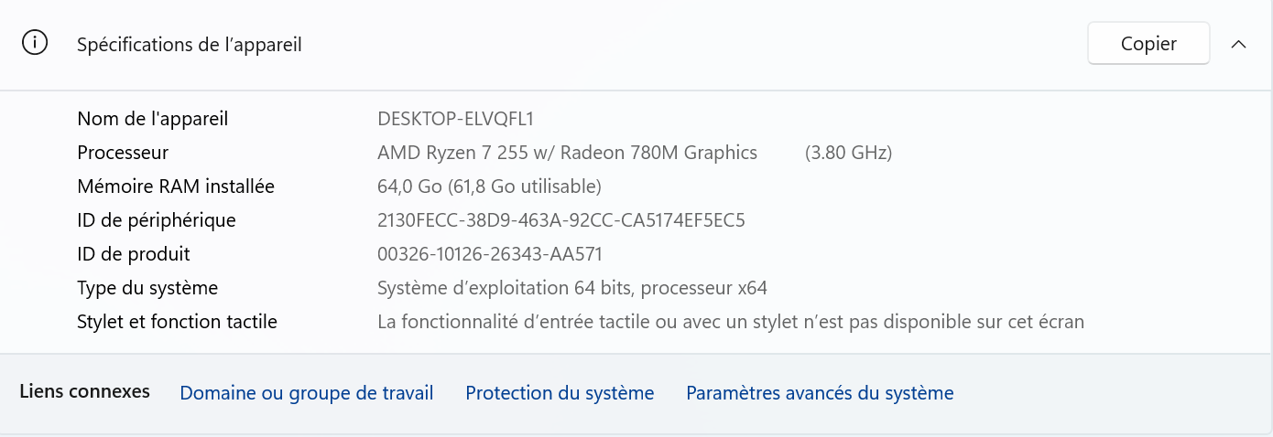Click the device ID starting with 2130FECC

pos(561,220)
